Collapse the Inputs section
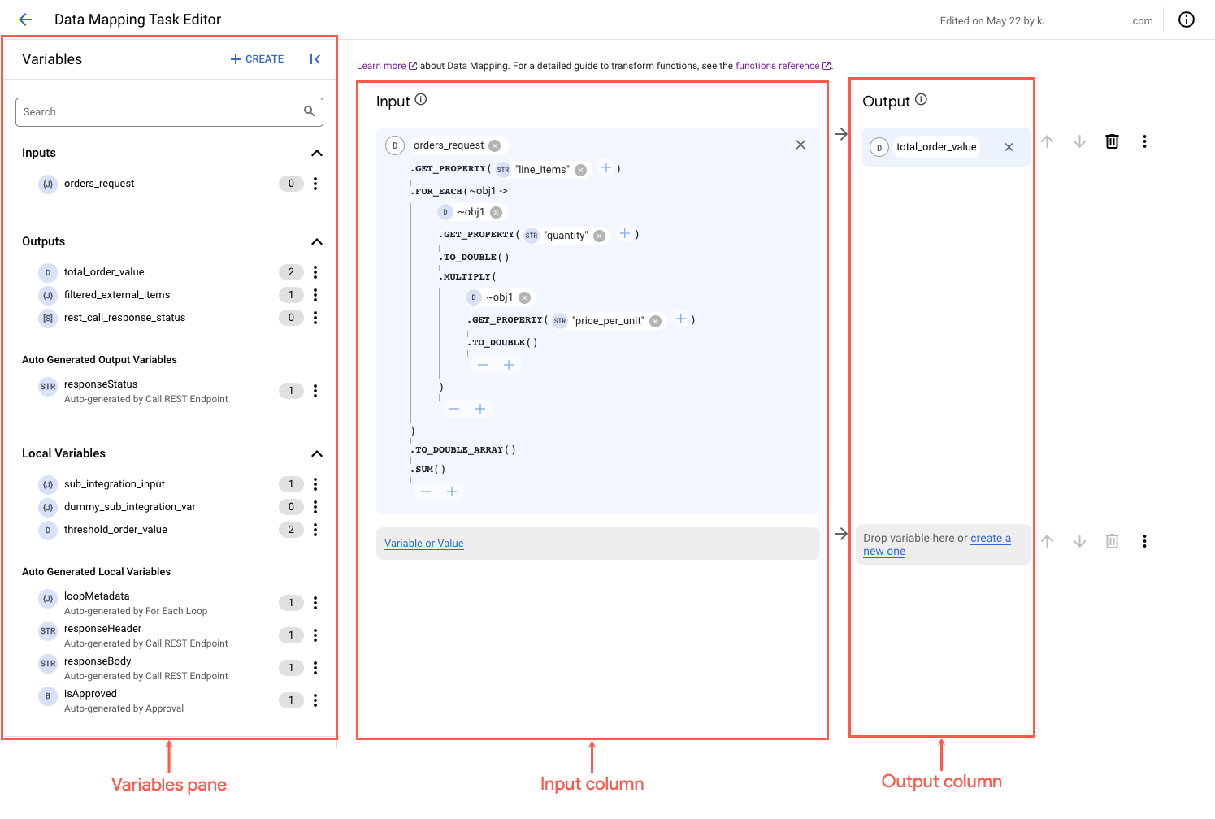 tap(316, 153)
